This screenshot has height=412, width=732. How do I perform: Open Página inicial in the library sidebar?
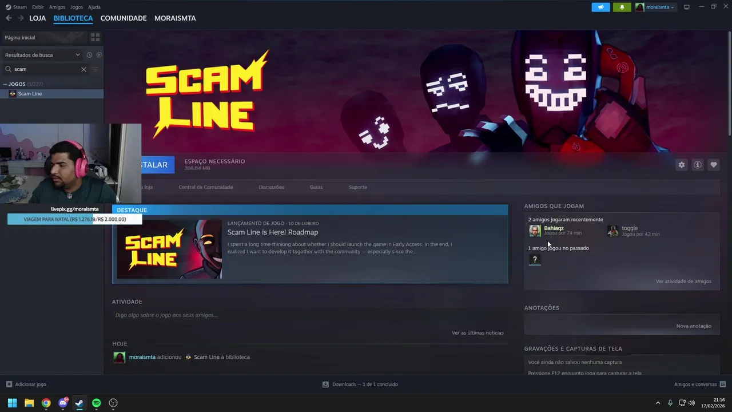(x=43, y=37)
